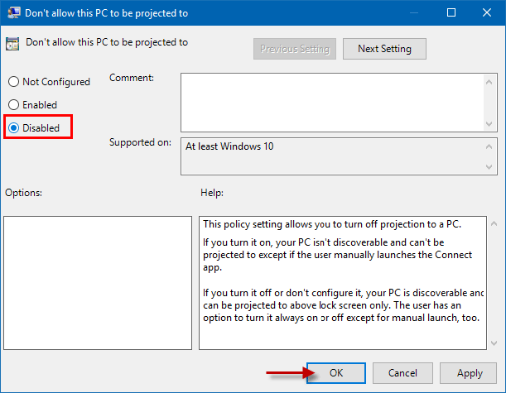Screen dimensions: 506x393
Task: Select the Not Configured radio button
Action: coord(13,82)
